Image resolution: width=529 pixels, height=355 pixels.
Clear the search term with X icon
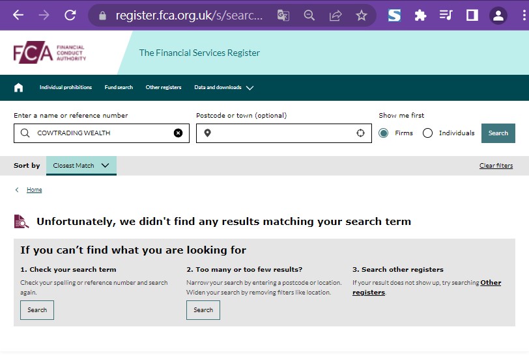coord(178,133)
